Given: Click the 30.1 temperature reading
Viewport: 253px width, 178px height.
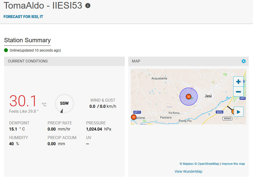Looking at the screenshot, I should [23, 101].
